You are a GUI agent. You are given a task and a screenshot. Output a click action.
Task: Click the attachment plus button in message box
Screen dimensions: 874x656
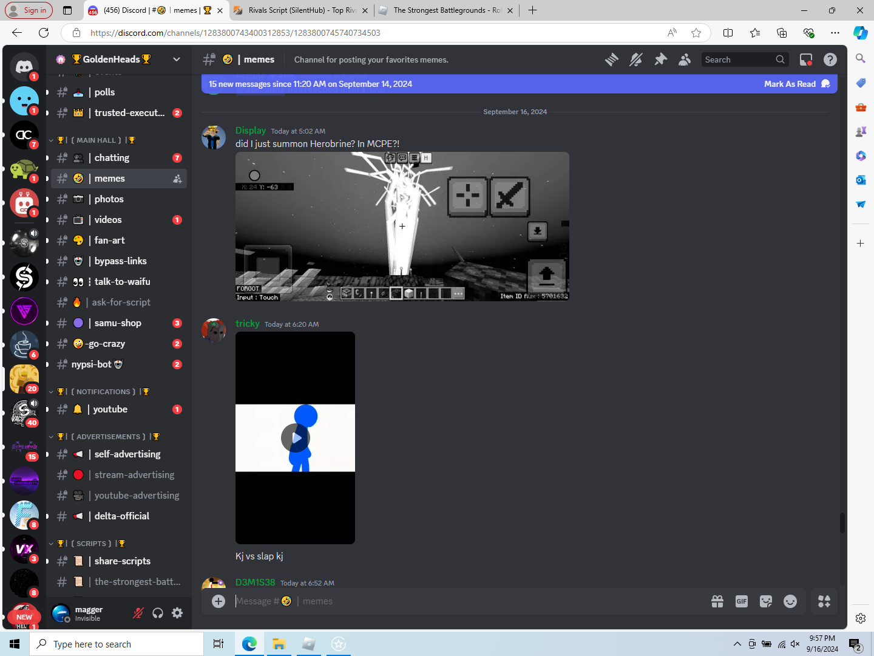tap(218, 601)
